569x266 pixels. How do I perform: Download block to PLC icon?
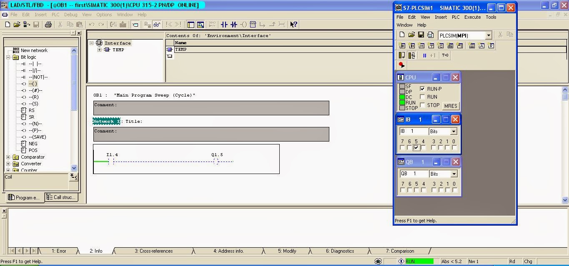(123, 25)
